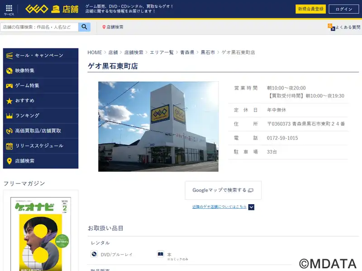
Task: Open 店舗検索 in sidebar menu
Action: click(x=41, y=161)
